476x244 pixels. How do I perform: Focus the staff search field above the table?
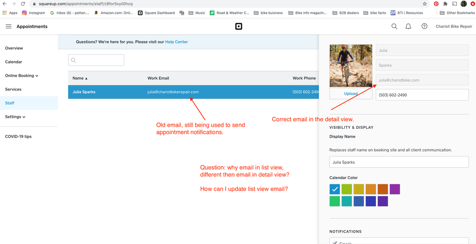click(x=96, y=60)
